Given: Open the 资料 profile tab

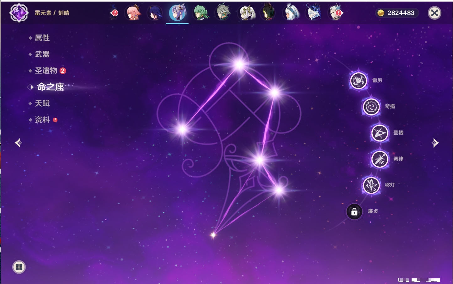Looking at the screenshot, I should click(42, 120).
